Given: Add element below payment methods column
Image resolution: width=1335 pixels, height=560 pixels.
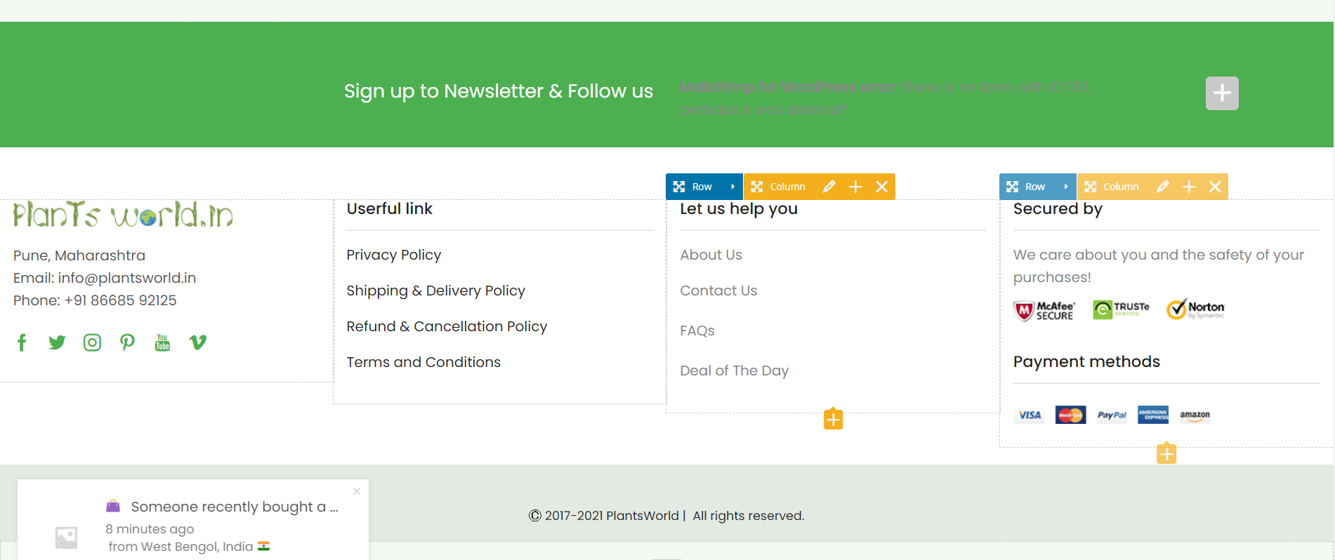Looking at the screenshot, I should pos(1166,453).
